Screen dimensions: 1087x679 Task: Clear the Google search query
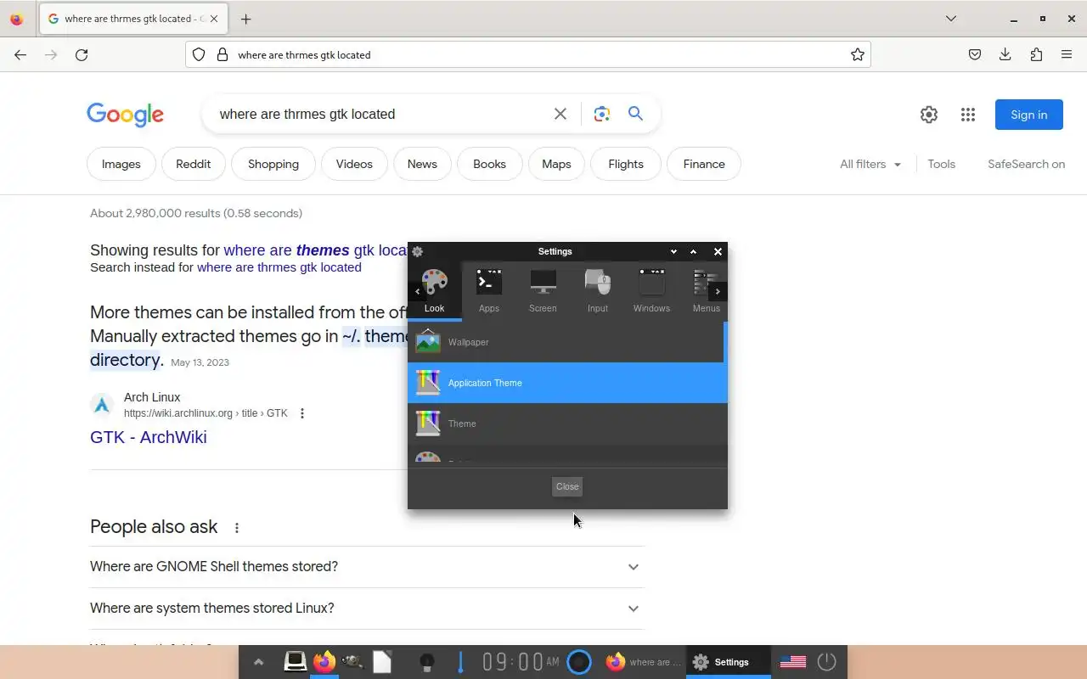click(560, 114)
